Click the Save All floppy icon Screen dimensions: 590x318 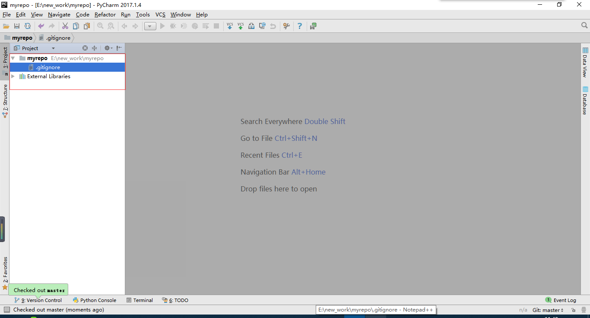tap(17, 26)
